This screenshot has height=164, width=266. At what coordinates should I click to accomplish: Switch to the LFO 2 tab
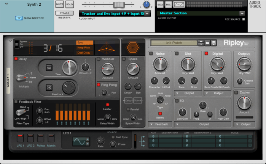tap(30, 138)
